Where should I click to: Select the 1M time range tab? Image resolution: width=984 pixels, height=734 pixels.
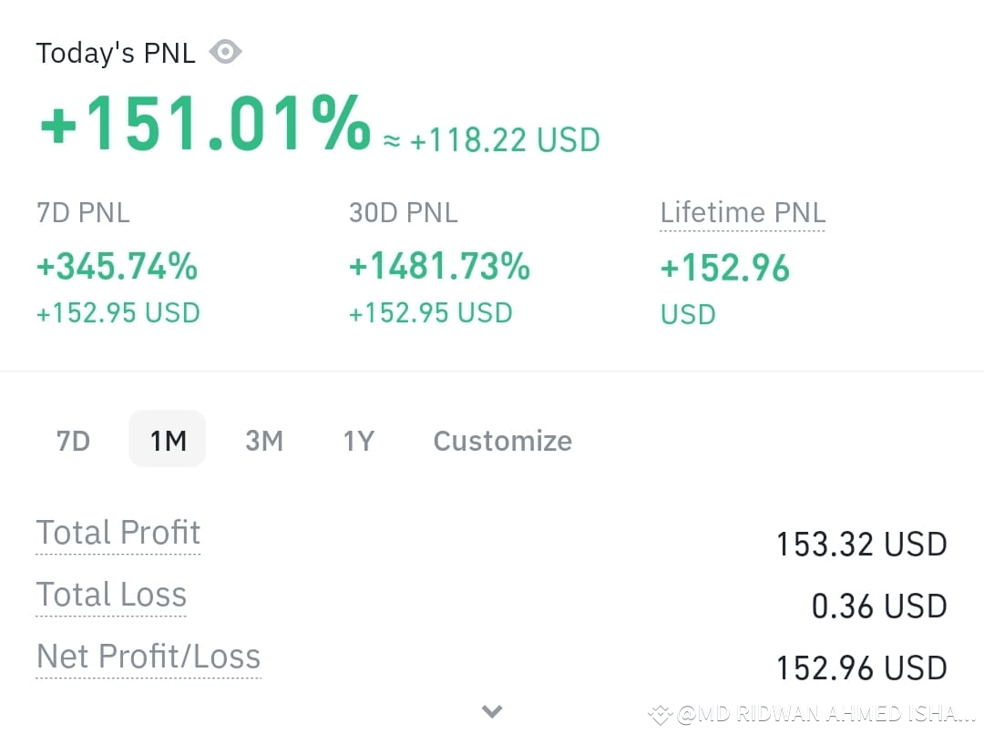[x=168, y=439]
